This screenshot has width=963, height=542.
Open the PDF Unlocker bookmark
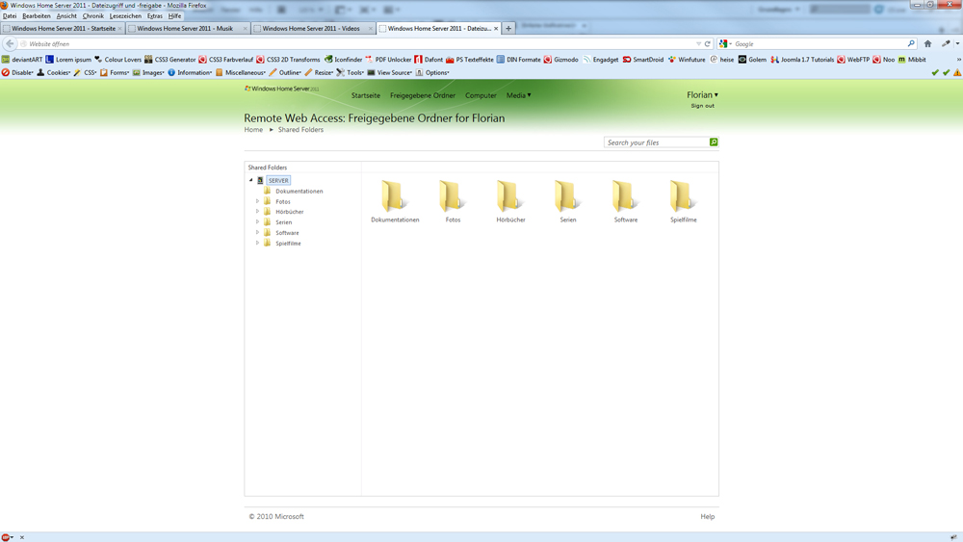388,60
